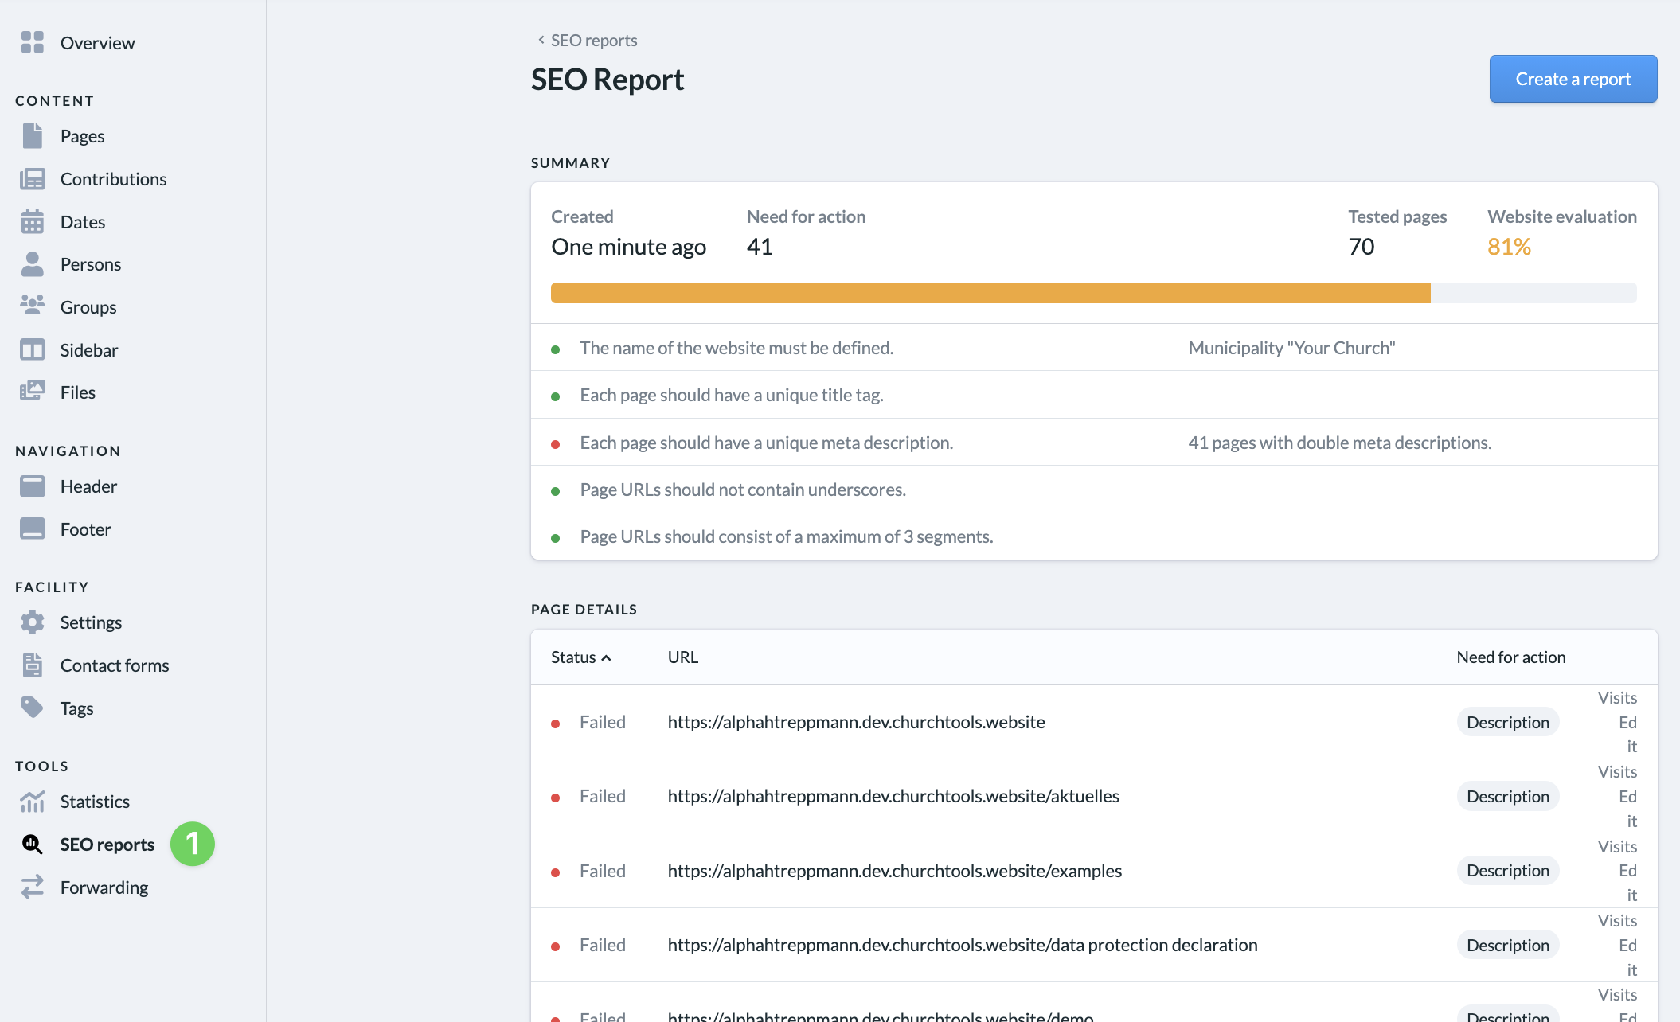
Task: Click Description tag in data protection row
Action: pyautogui.click(x=1508, y=945)
